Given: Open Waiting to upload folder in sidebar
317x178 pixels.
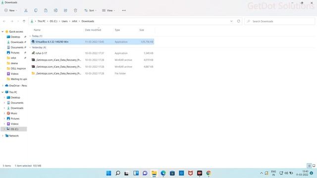Looking at the screenshot, I should [19, 79].
